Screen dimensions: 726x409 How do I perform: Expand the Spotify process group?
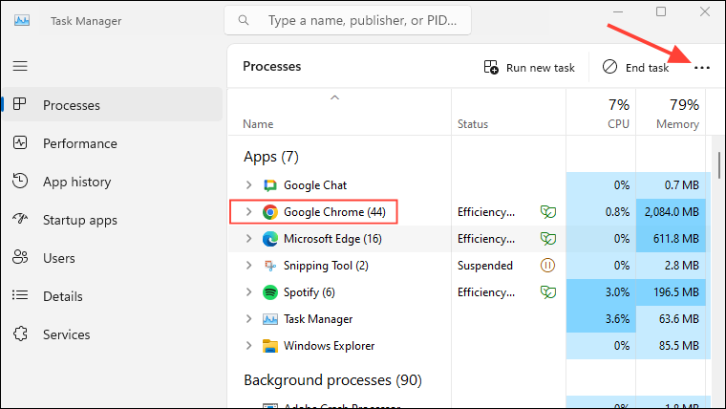point(248,292)
